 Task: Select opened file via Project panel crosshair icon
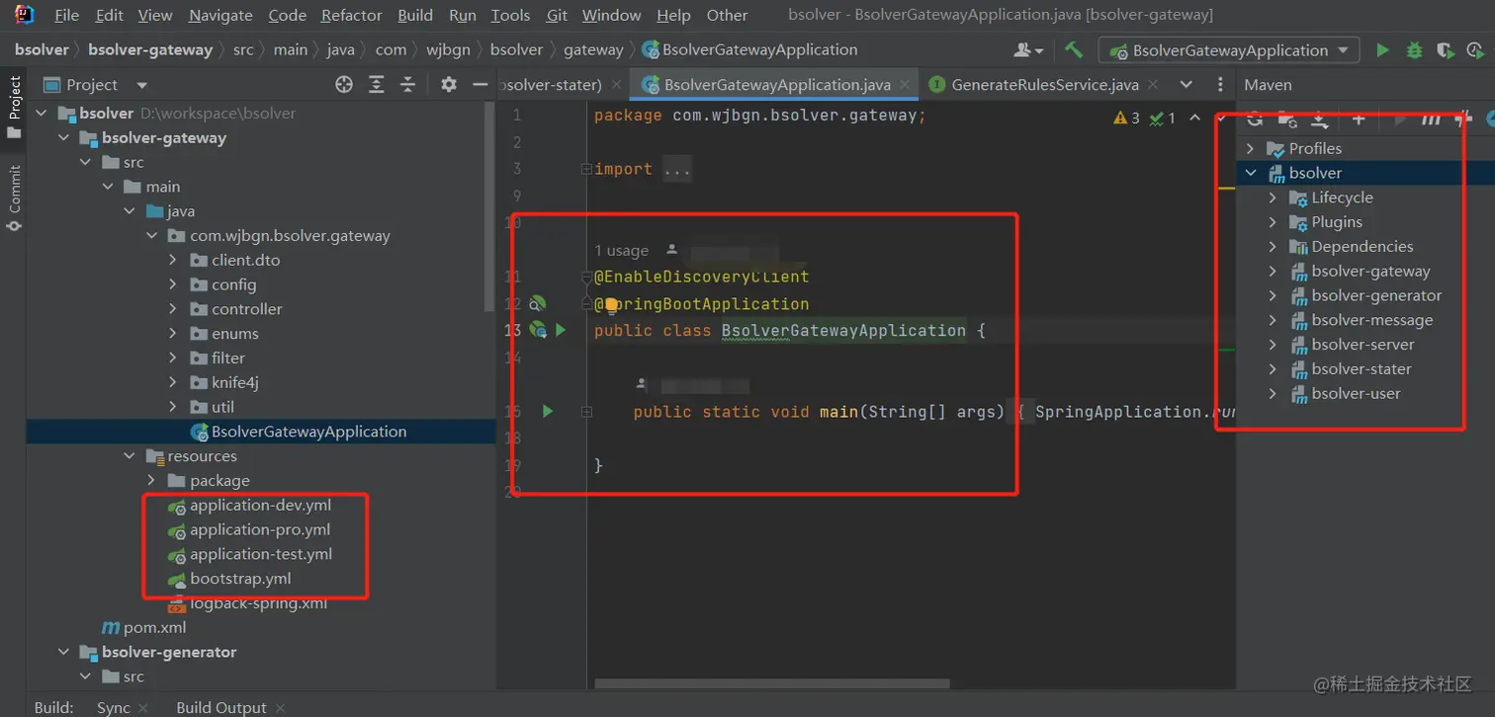coord(344,85)
